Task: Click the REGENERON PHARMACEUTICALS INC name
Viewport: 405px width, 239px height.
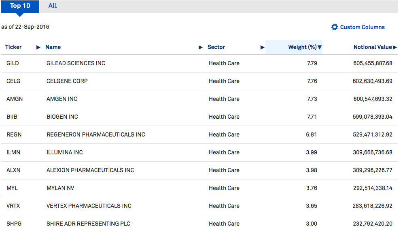Action: 95,134
